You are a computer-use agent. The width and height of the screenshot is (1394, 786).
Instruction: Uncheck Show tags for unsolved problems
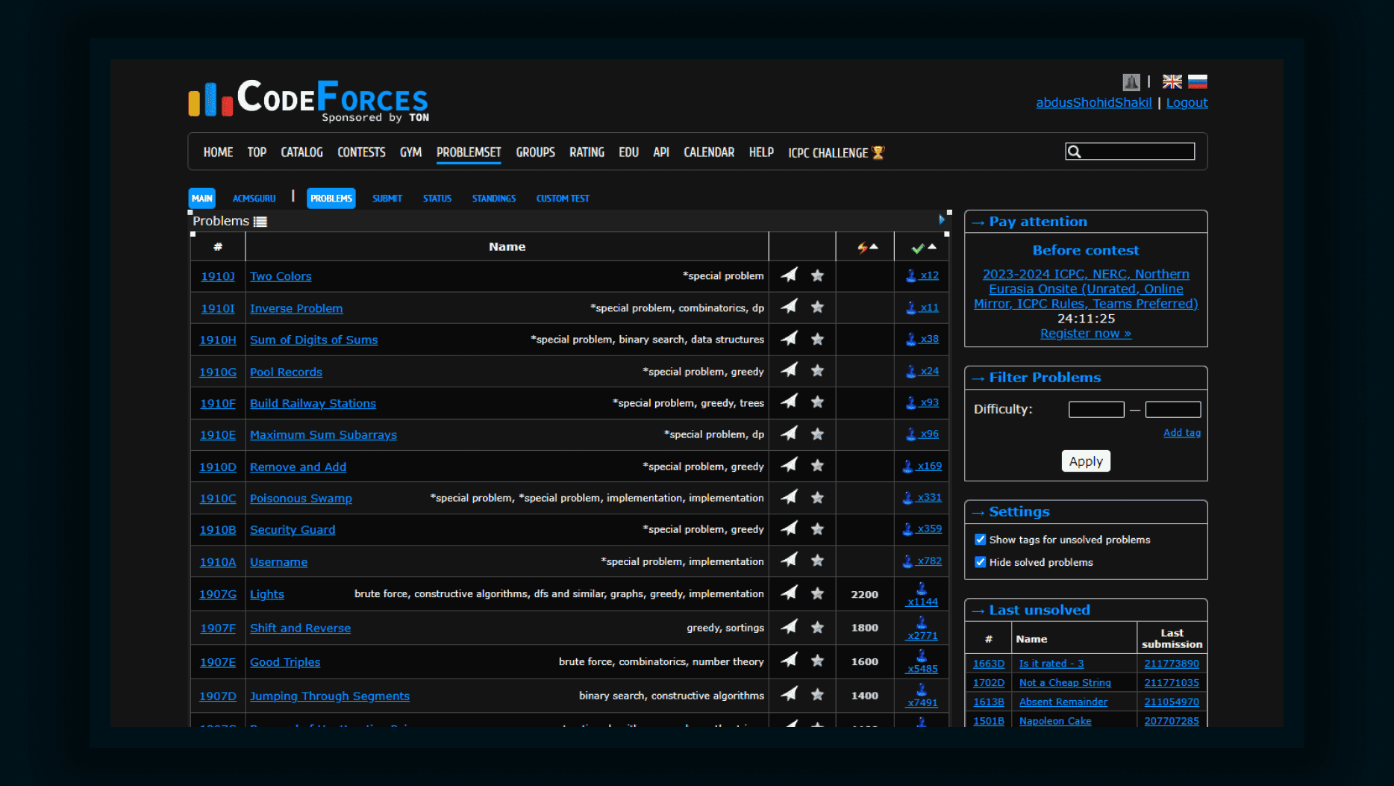[x=980, y=540]
